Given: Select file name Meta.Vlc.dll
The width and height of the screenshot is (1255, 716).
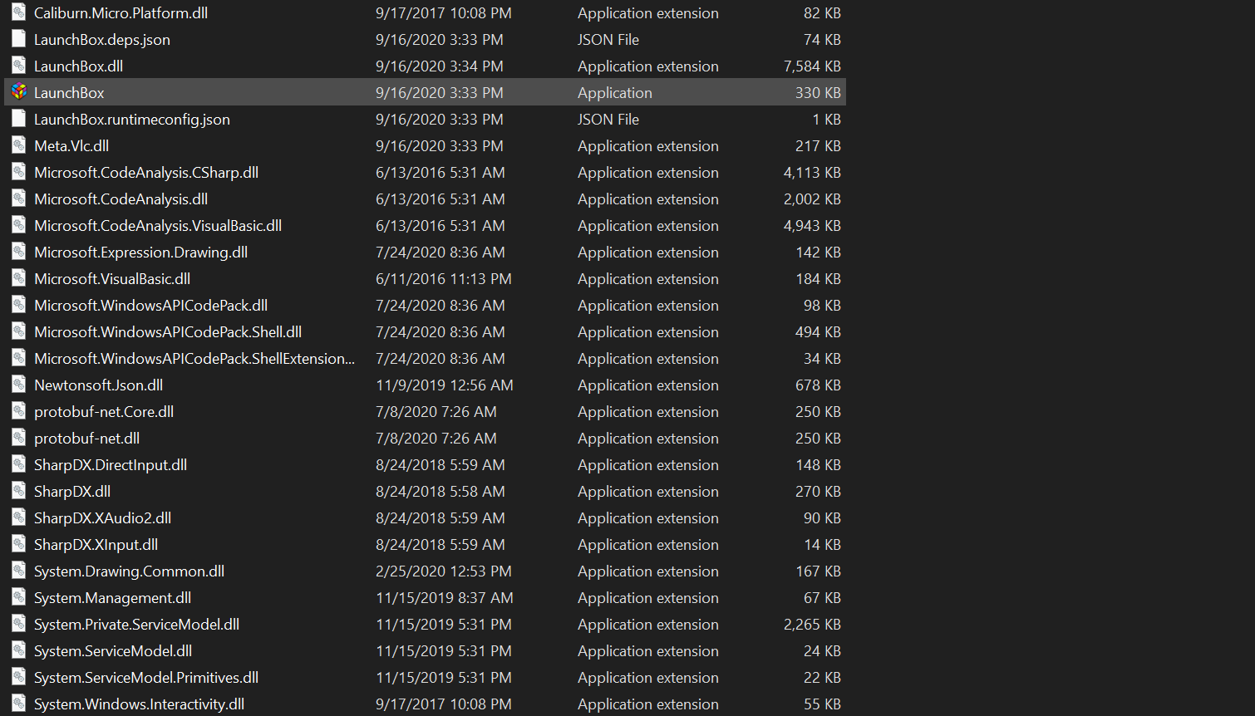Looking at the screenshot, I should tap(71, 146).
